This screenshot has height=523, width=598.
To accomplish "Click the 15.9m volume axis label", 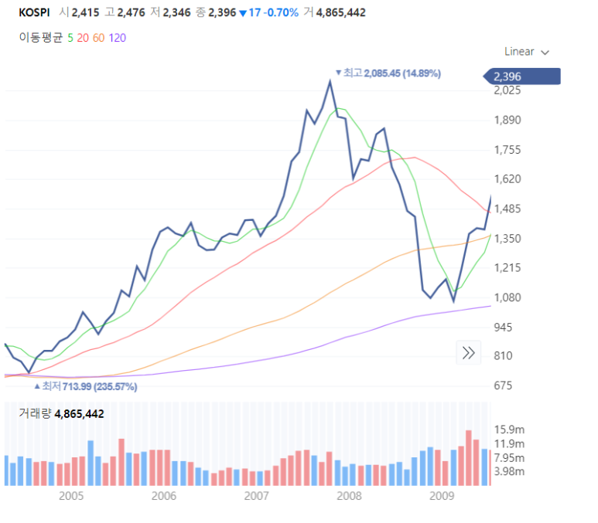I will coord(509,430).
